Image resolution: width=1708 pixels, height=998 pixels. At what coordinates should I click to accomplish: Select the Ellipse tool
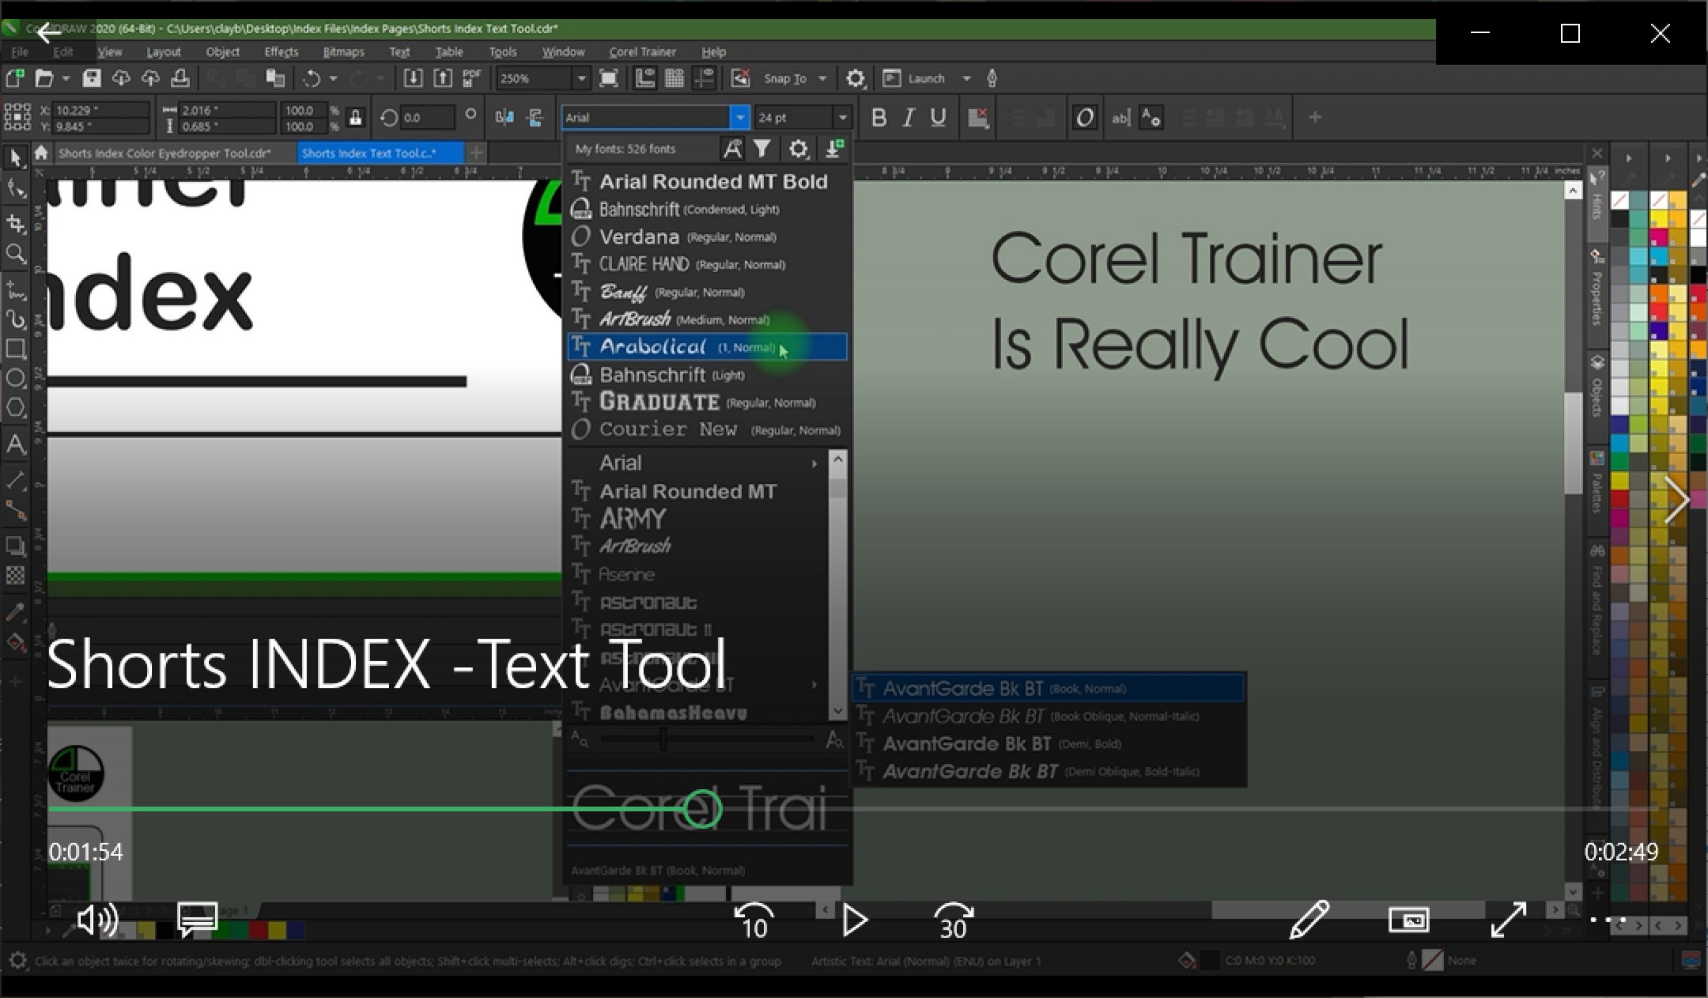15,379
